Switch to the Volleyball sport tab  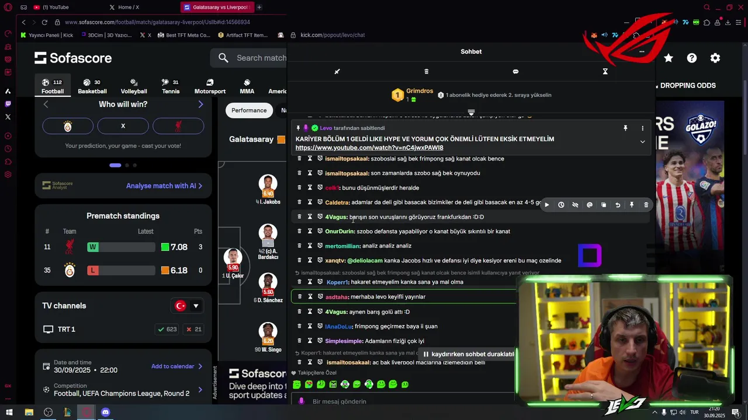[134, 86]
